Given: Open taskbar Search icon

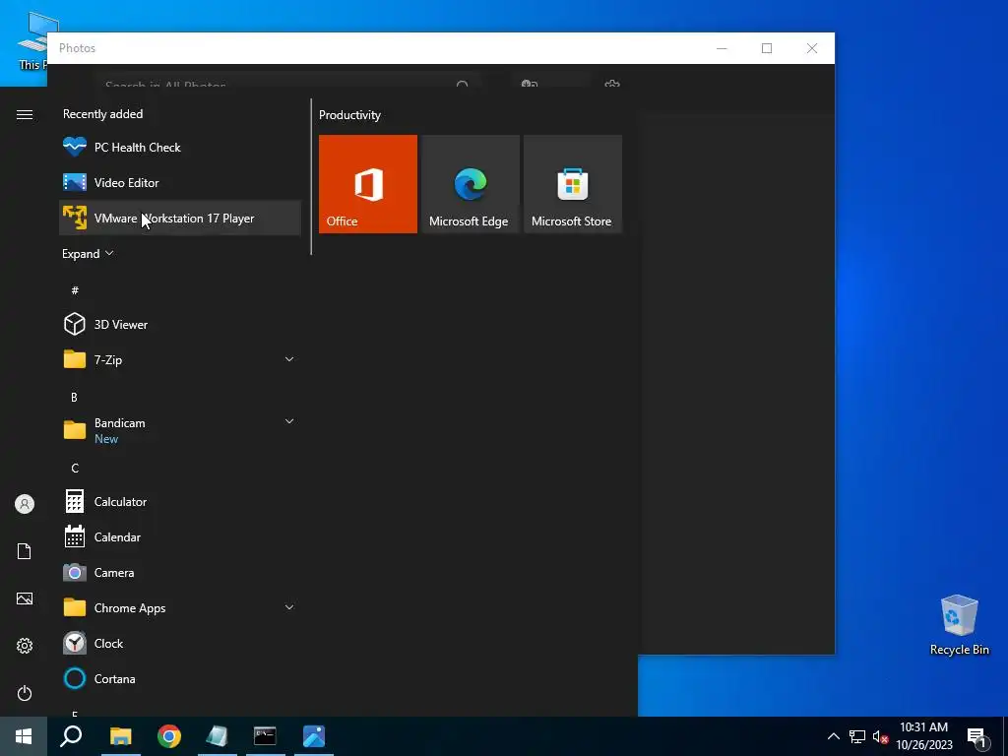Looking at the screenshot, I should coord(71,736).
